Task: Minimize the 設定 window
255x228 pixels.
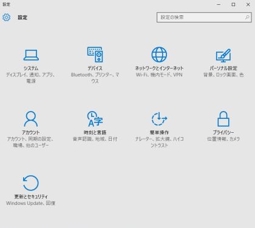Action: 219,4
